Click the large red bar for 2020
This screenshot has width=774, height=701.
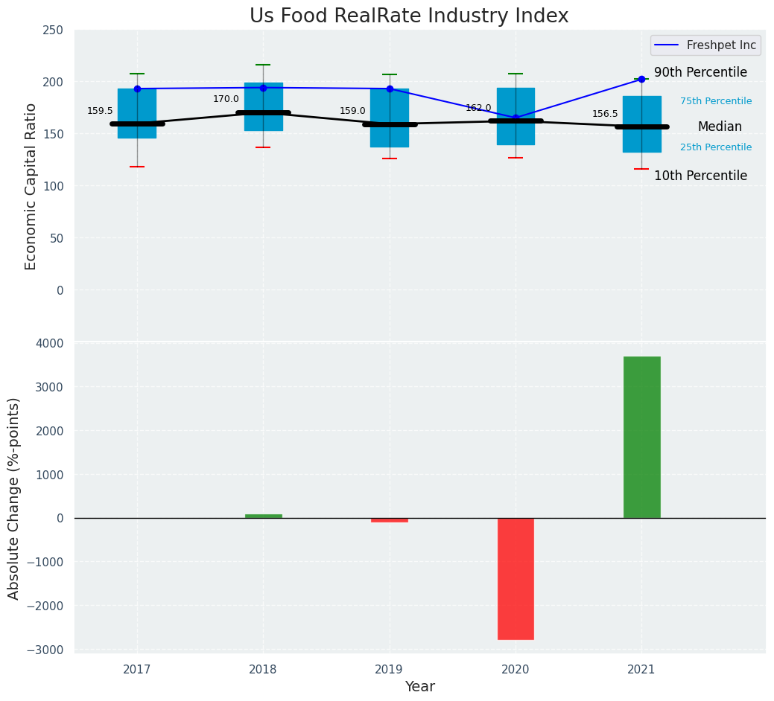click(516, 578)
